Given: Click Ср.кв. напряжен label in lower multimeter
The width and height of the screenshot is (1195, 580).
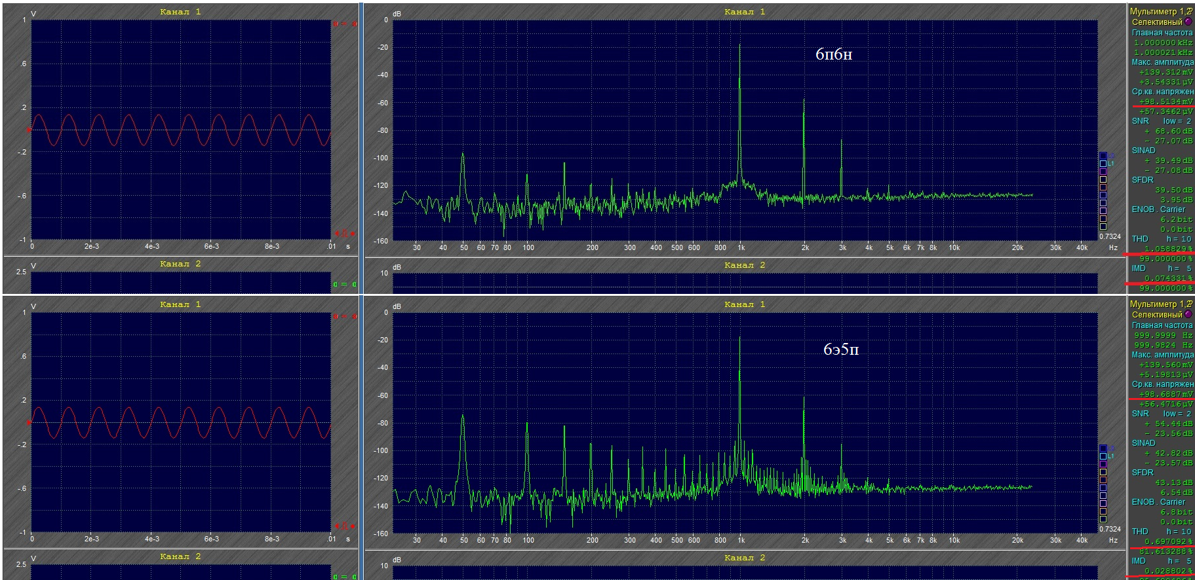Looking at the screenshot, I should click(x=1162, y=384).
